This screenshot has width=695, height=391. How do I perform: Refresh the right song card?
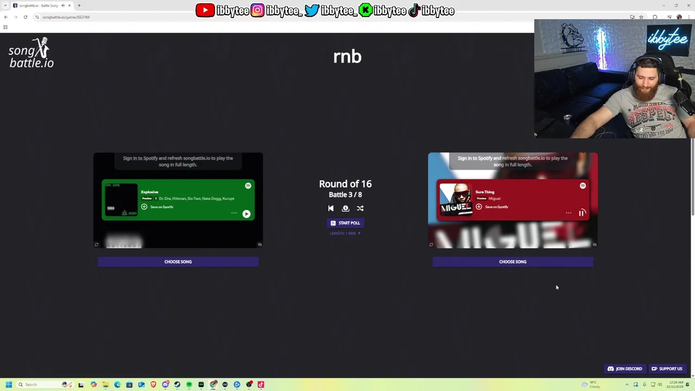click(431, 244)
